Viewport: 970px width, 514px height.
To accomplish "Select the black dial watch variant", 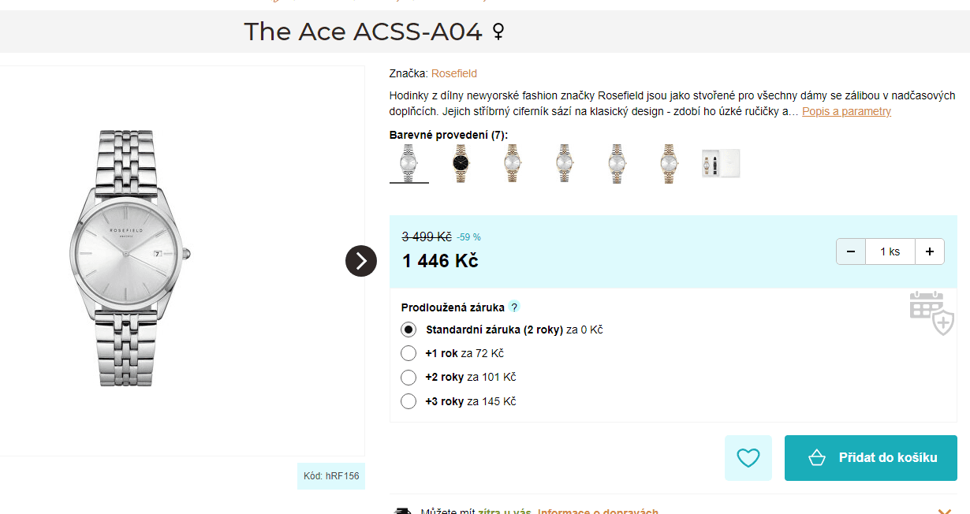I will coord(461,163).
